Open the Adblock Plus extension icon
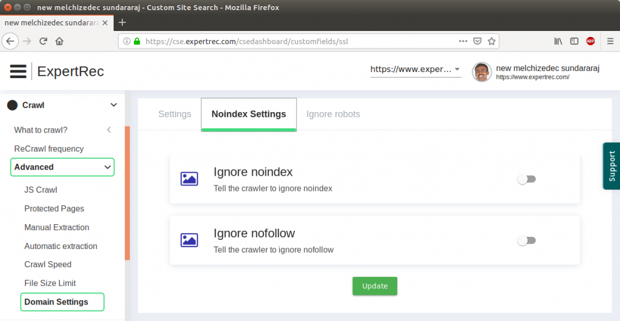The width and height of the screenshot is (620, 321). (x=590, y=41)
